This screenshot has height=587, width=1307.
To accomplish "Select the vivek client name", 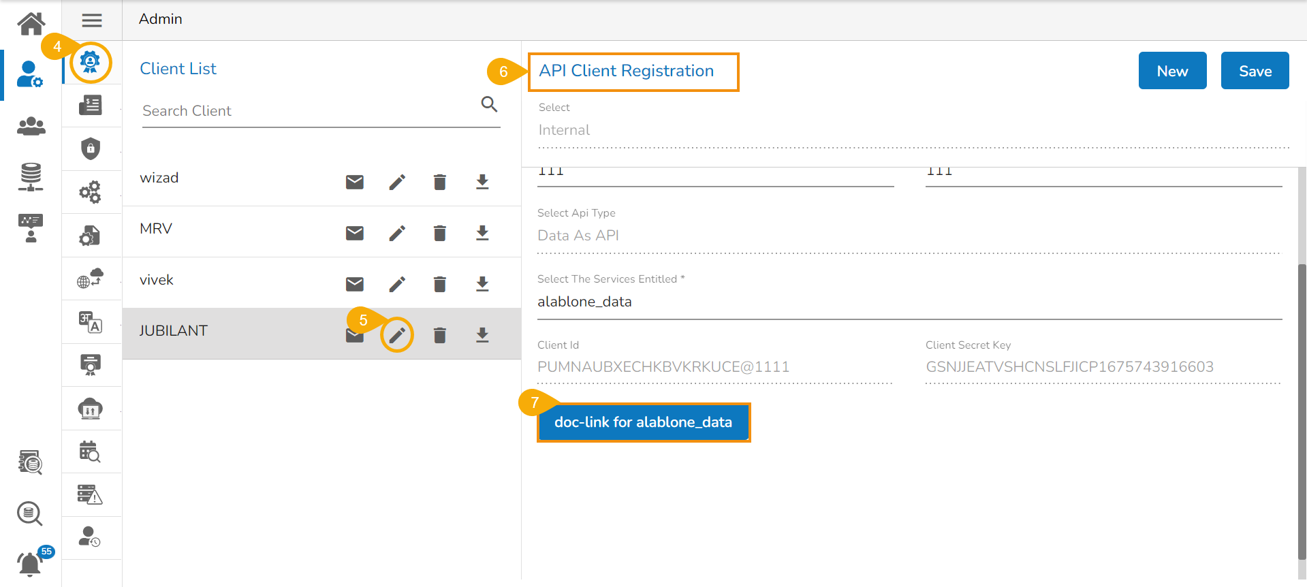I will 157,280.
